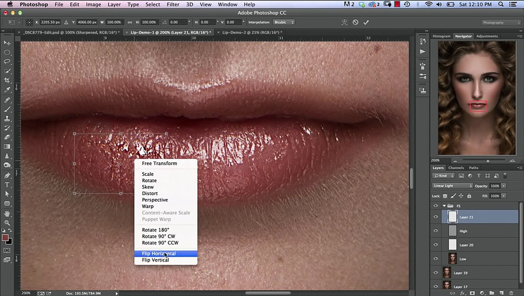The height and width of the screenshot is (296, 524).
Task: Toggle visibility of the High layer
Action: coord(436,231)
